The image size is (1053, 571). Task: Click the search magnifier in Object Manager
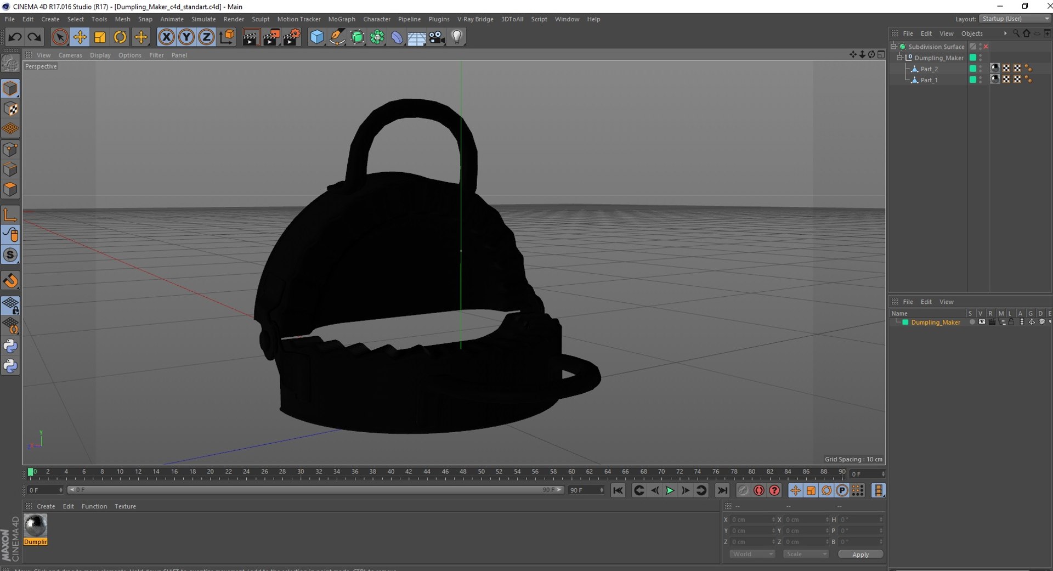coord(1016,33)
